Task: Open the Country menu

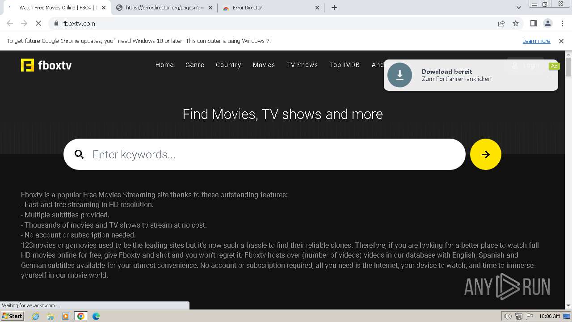Action: [x=228, y=65]
